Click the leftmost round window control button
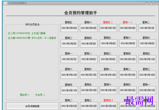The height and width of the screenshot is (110, 159). coord(147,3)
